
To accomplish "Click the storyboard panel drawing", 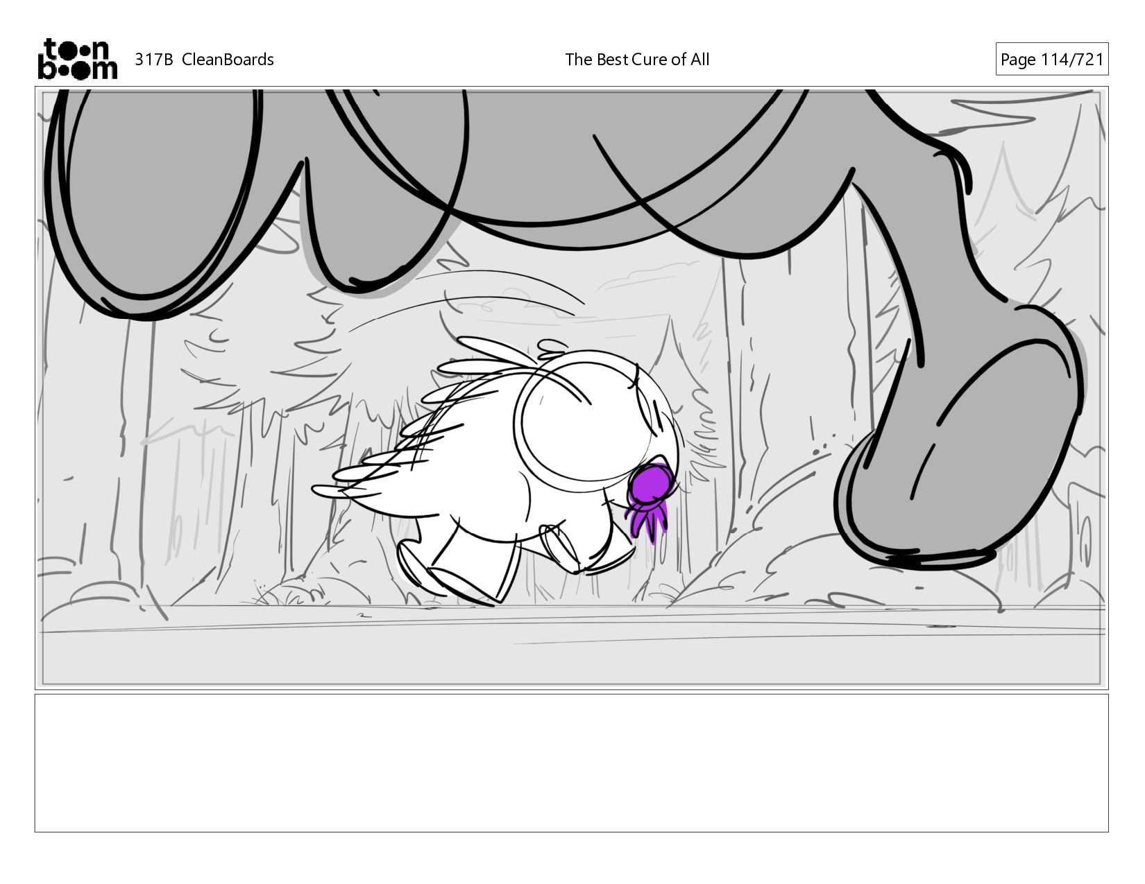I will click(x=571, y=388).
